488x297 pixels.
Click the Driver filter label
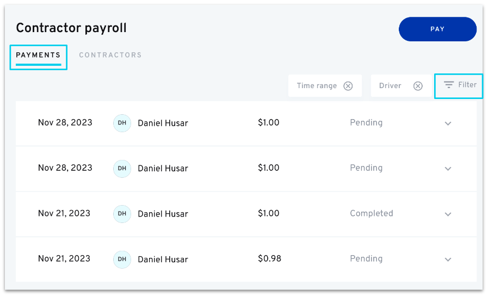point(390,86)
